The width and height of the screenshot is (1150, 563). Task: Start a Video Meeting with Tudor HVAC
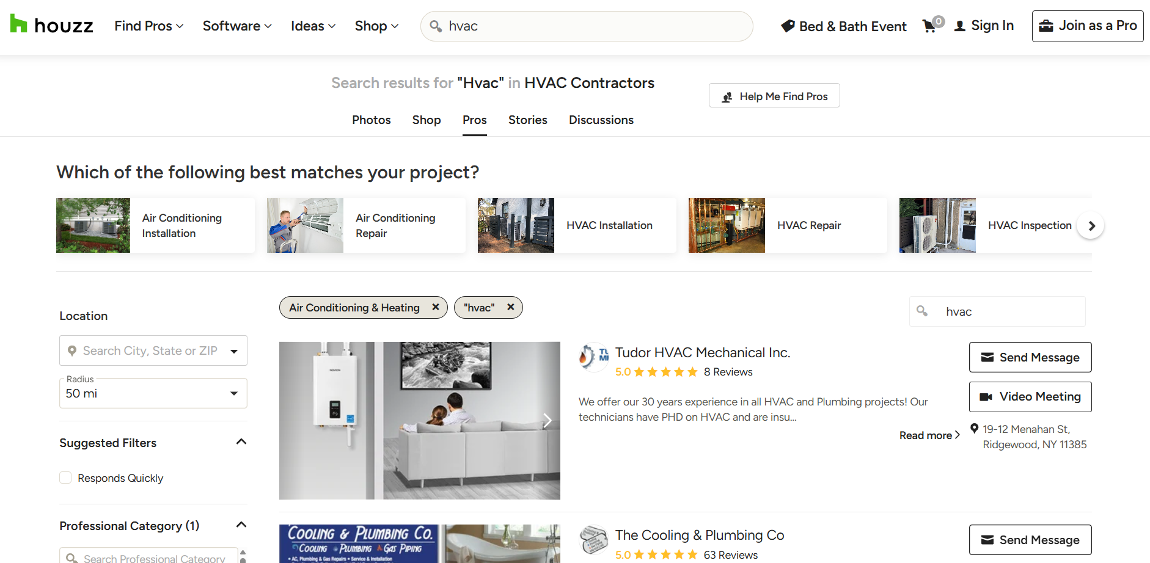click(1030, 396)
